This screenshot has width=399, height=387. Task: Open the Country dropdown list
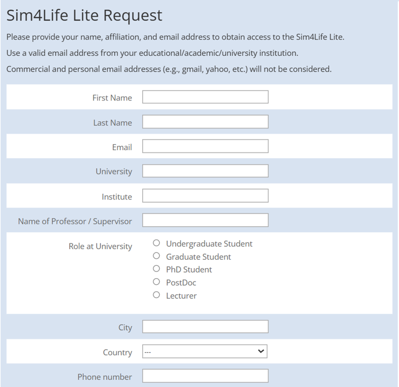pos(205,351)
